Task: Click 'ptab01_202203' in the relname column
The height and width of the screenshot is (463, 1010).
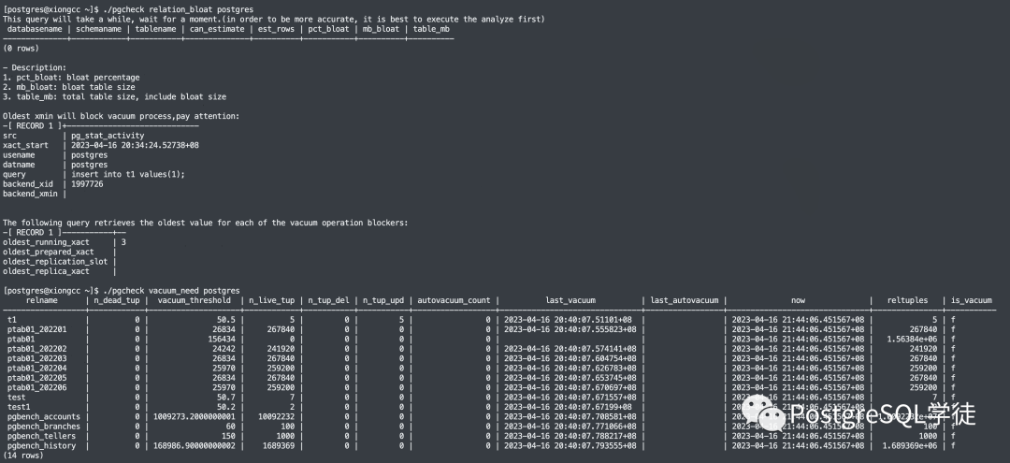Action: 36,358
